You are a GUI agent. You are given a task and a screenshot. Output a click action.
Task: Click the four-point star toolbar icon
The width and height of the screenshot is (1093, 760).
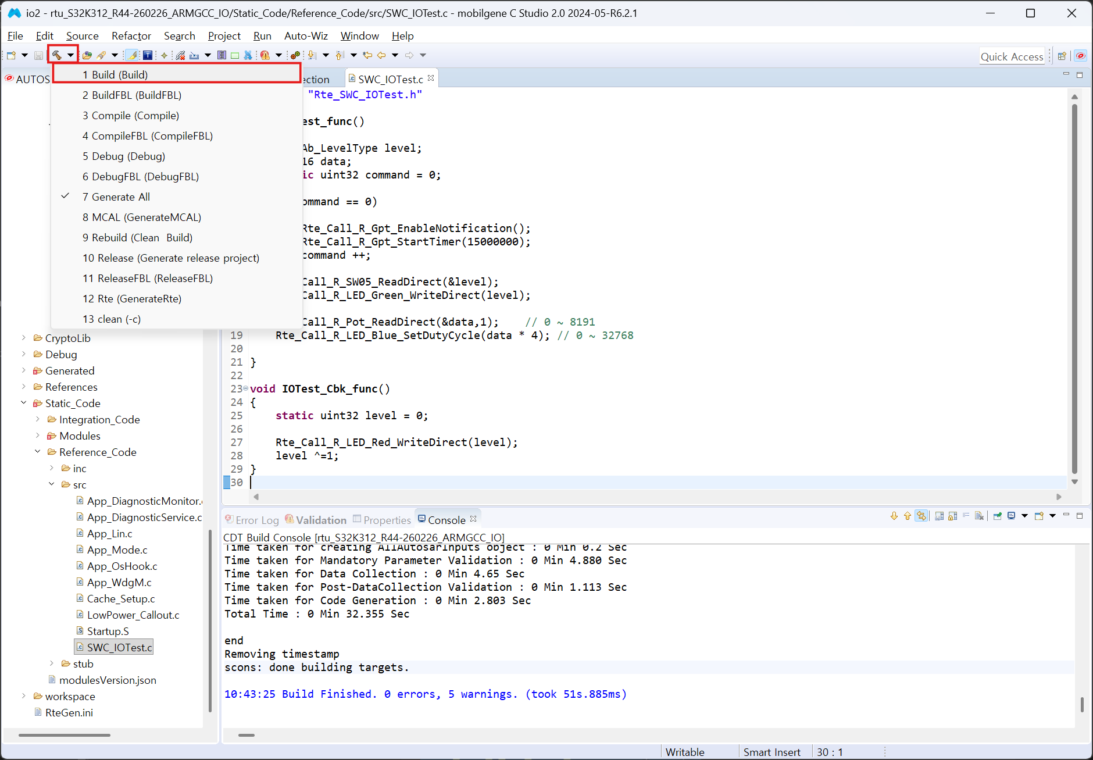165,55
